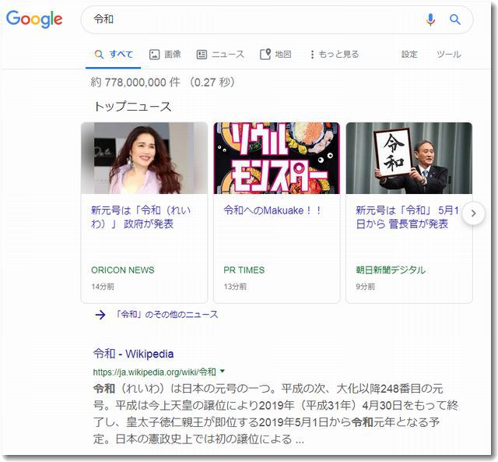This screenshot has height=462, width=498.
Task: Open 設定 options
Action: [409, 55]
